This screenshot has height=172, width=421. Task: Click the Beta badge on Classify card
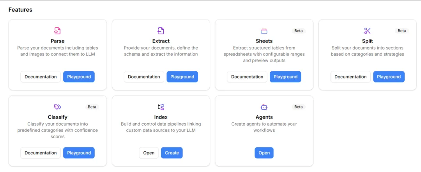tap(92, 107)
